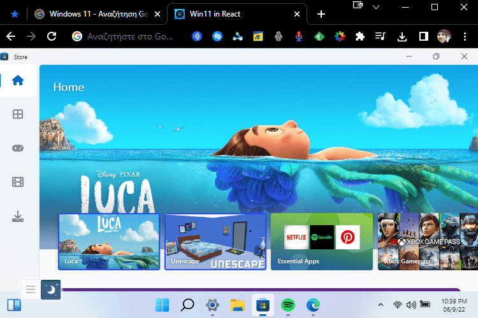The width and height of the screenshot is (478, 318).
Task: Select the Unescape thumbnail card
Action: [x=215, y=242]
